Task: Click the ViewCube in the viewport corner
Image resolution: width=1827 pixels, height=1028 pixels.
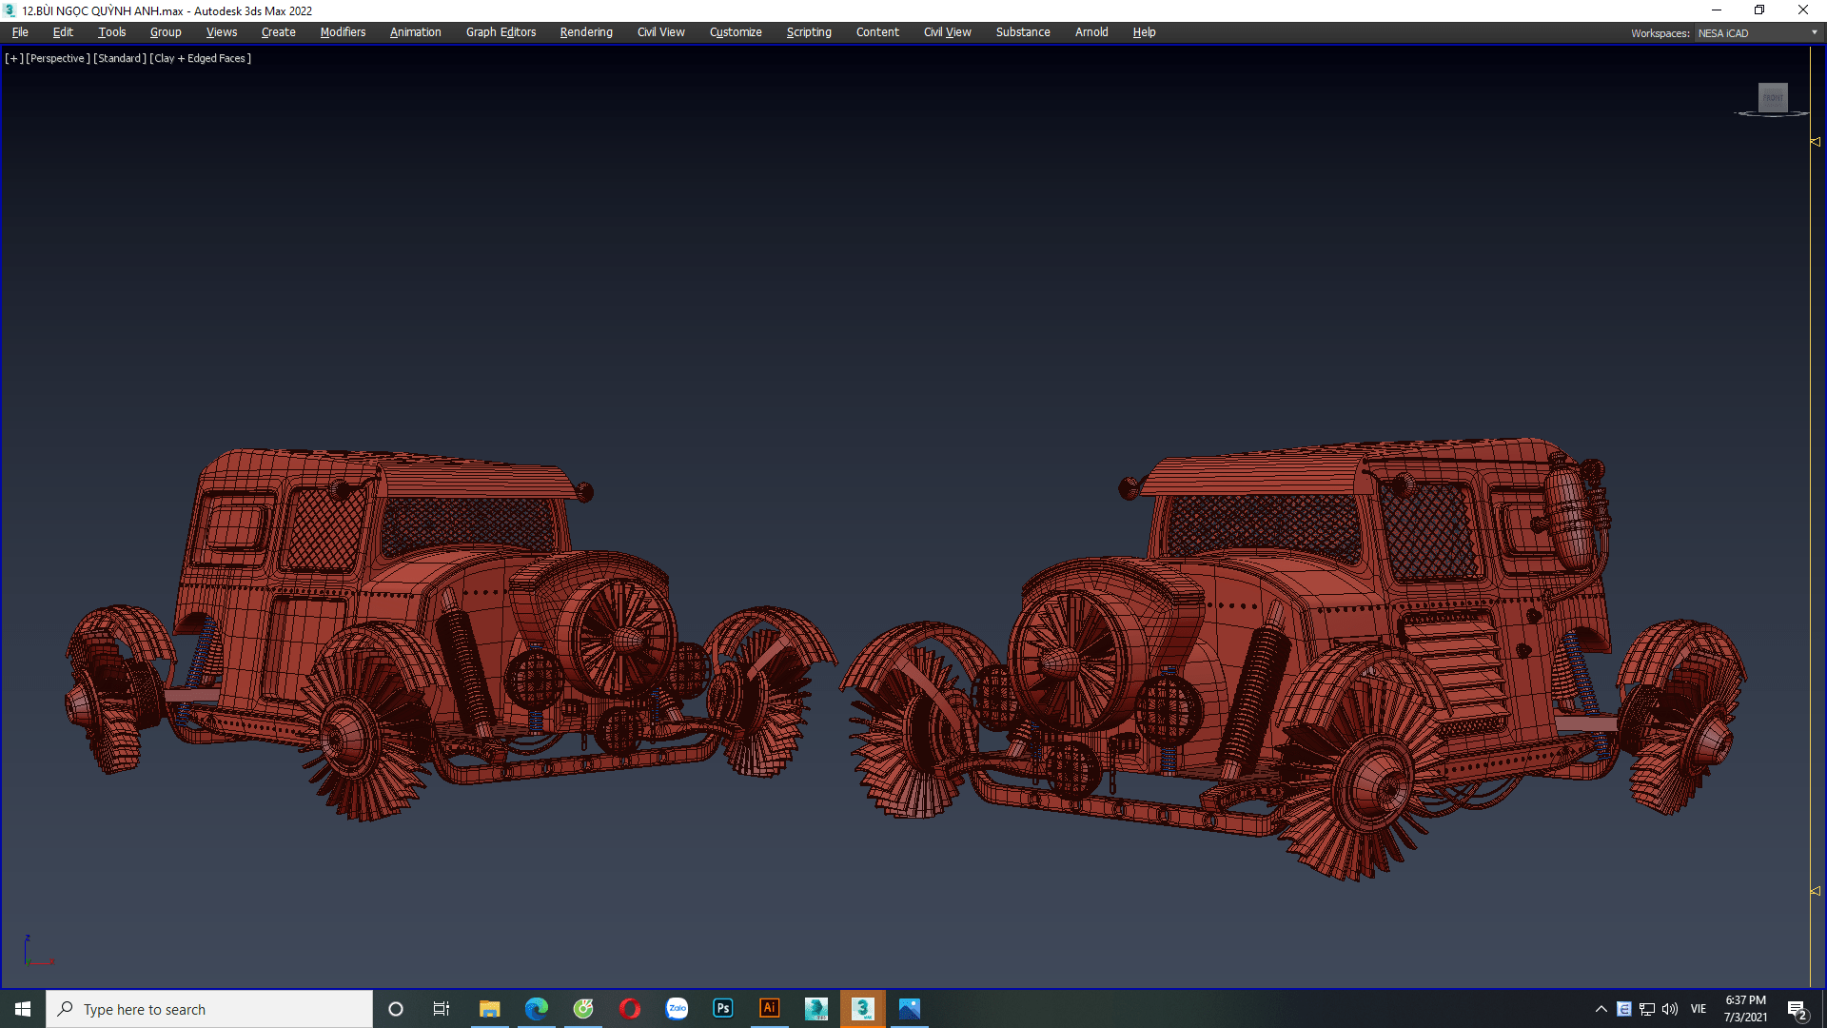Action: pos(1773,98)
